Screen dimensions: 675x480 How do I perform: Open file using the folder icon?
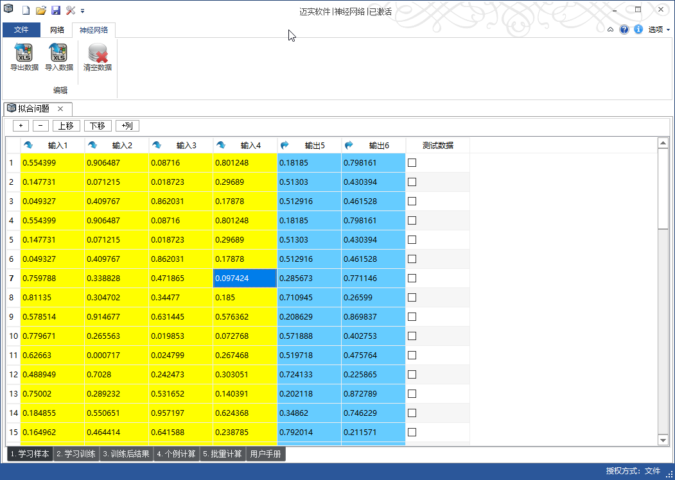point(41,11)
